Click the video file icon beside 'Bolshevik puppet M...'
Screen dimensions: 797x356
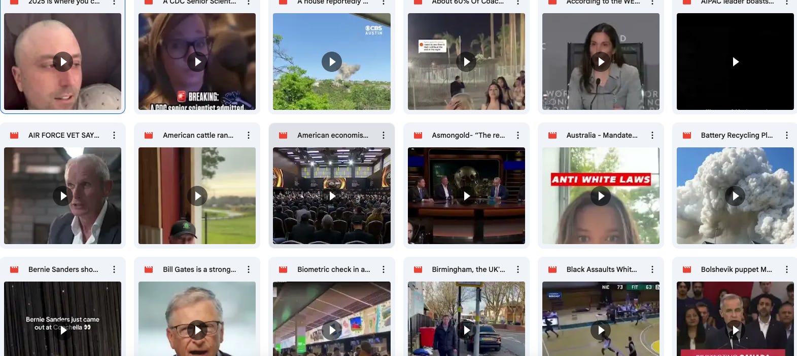click(687, 269)
